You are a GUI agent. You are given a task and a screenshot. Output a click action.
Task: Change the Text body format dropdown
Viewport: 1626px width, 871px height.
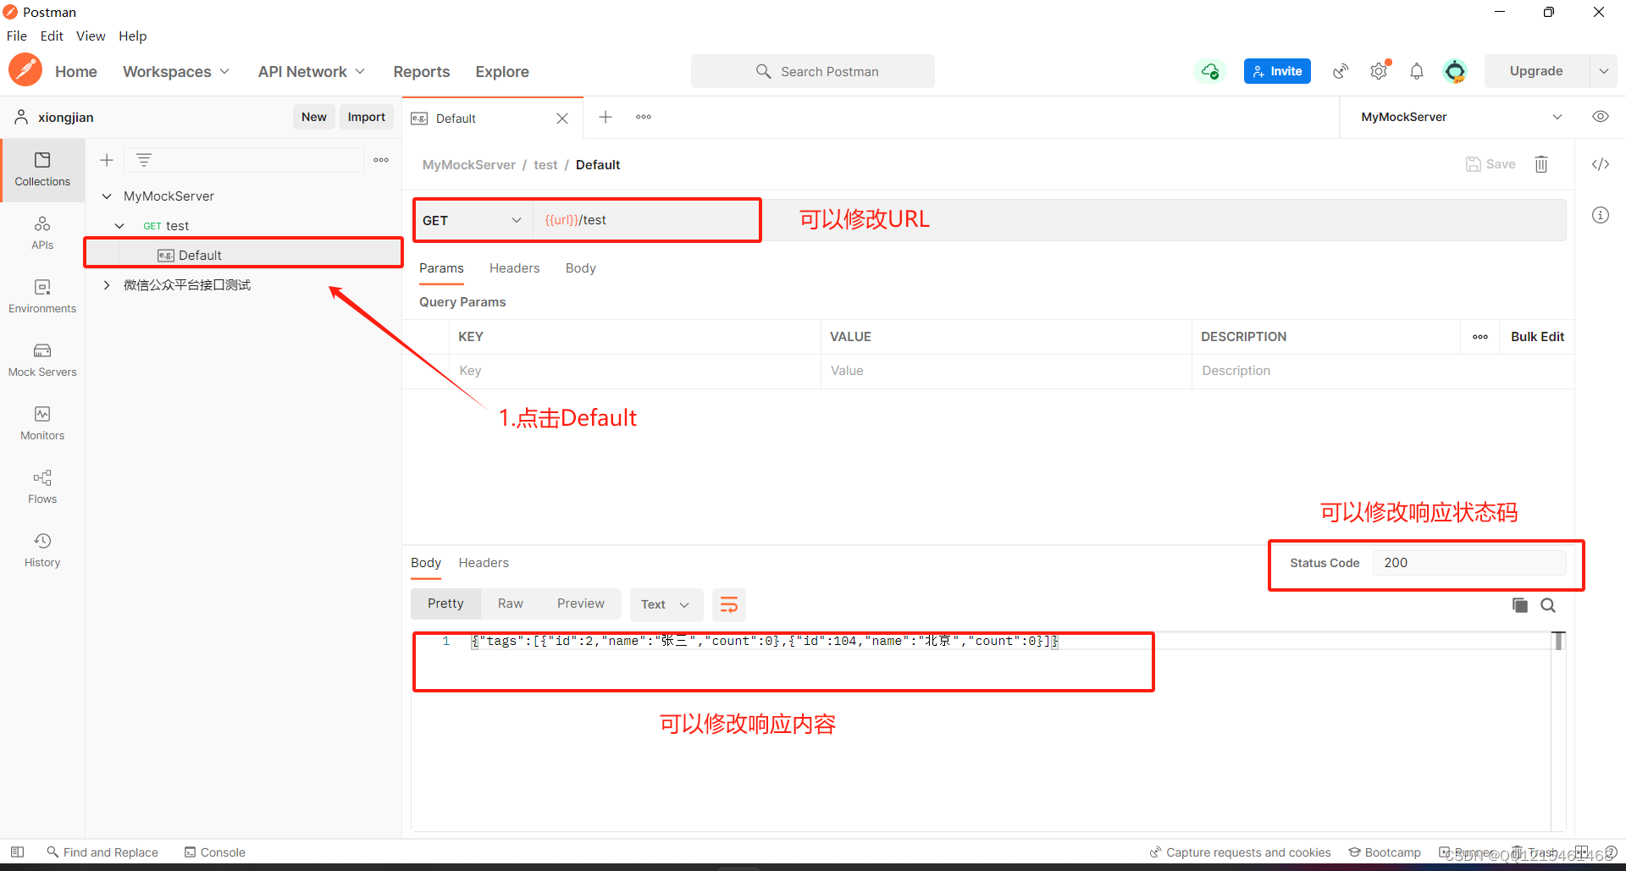click(x=666, y=604)
